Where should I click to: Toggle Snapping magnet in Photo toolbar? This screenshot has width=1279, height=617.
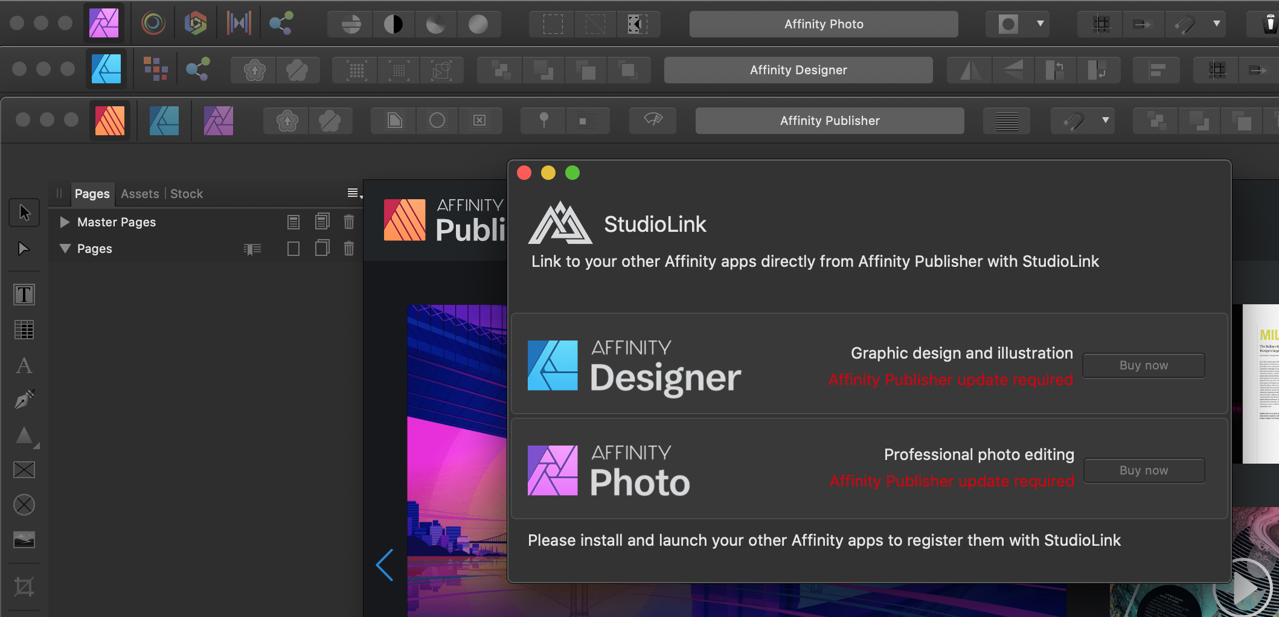point(1185,24)
